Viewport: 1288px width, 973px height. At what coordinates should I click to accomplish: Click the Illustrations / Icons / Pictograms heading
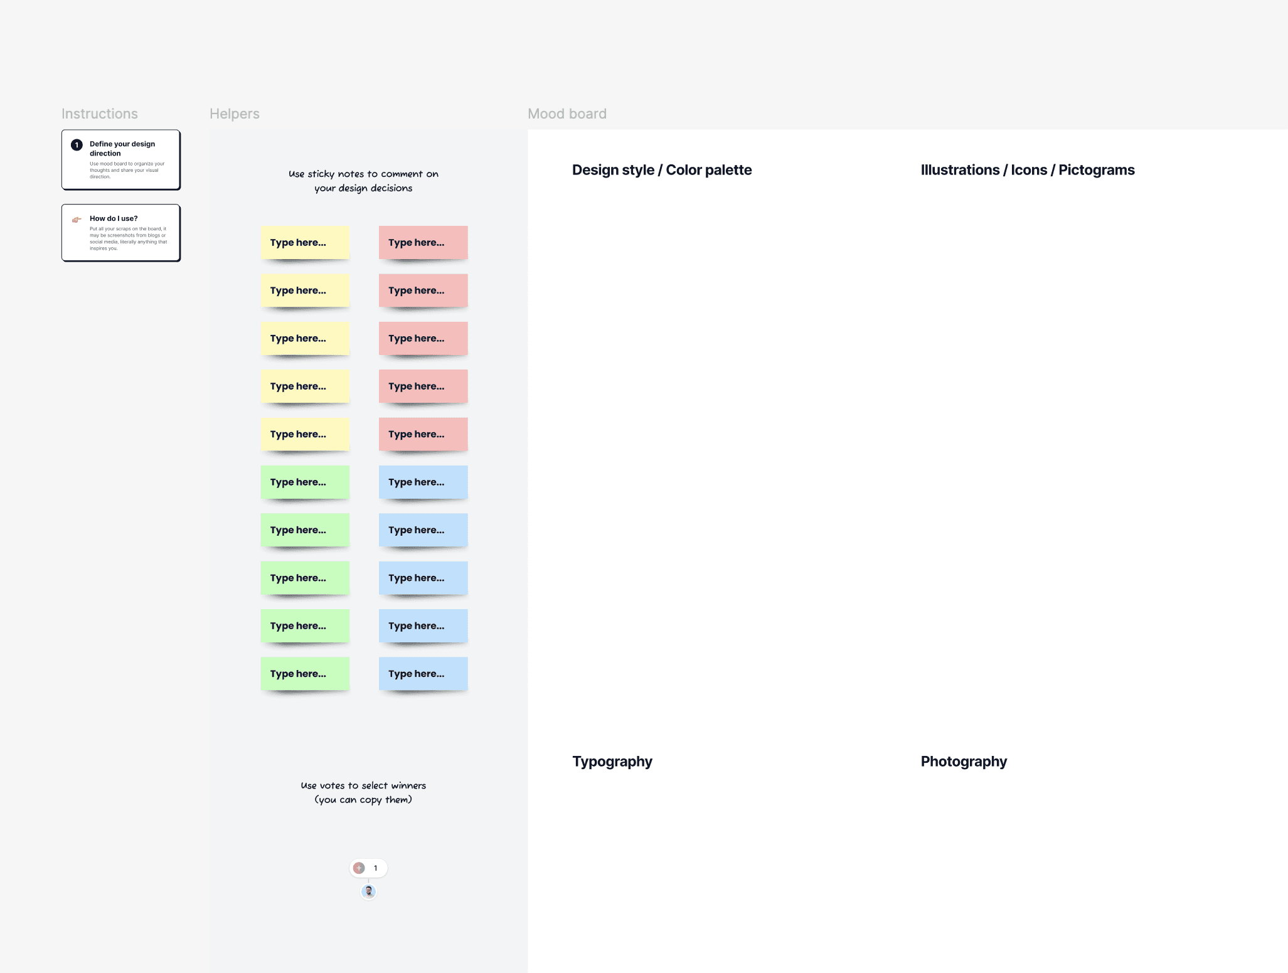[1027, 170]
